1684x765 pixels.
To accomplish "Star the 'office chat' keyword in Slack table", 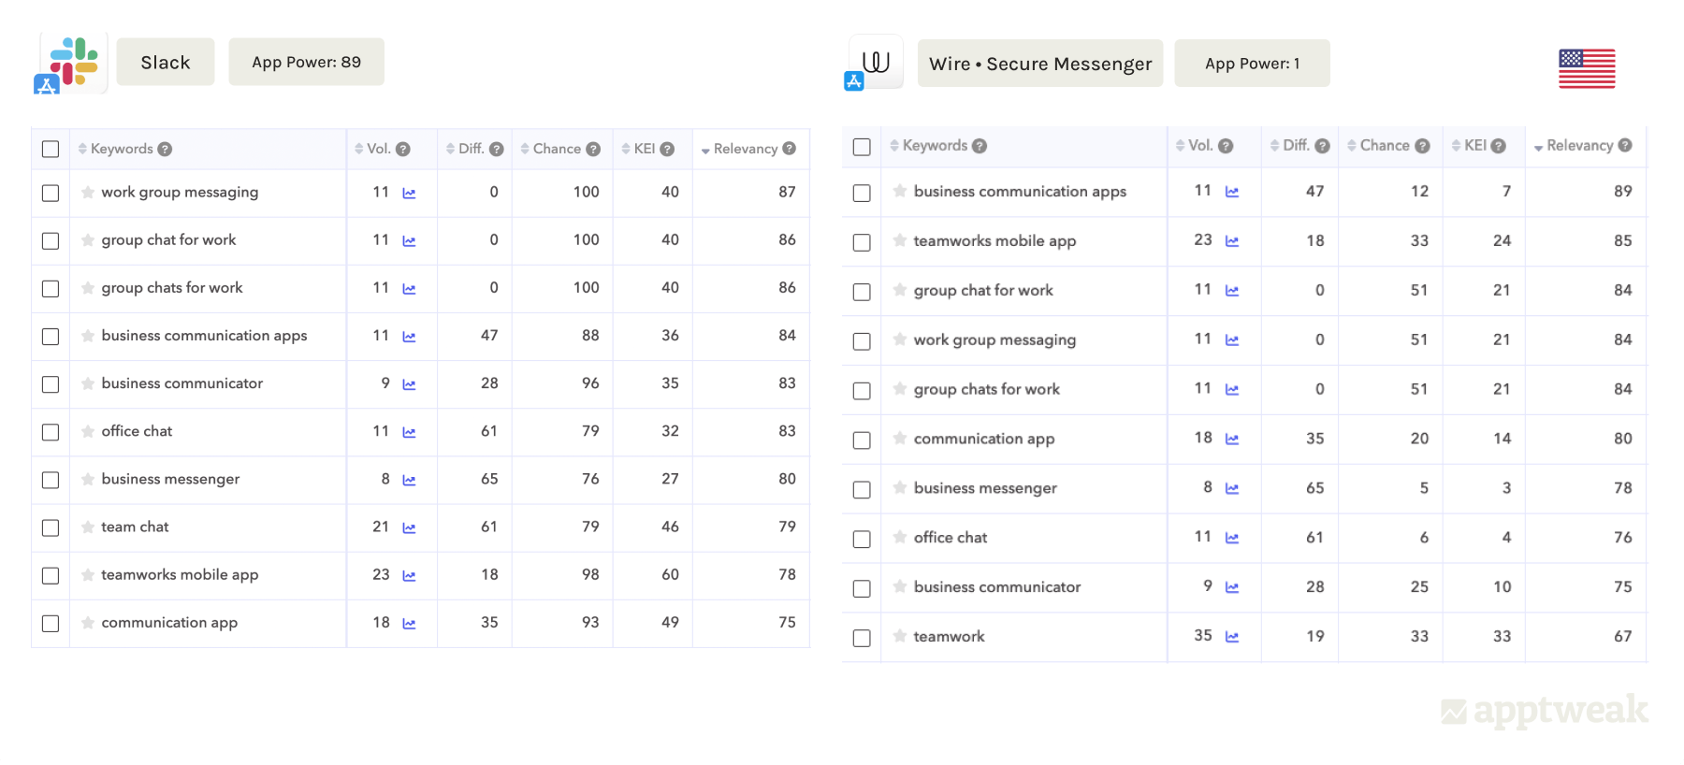I will click(x=88, y=431).
